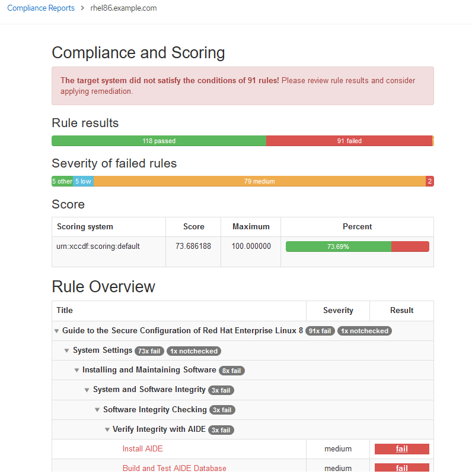Click the 79 medium severity bar segment
The image size is (472, 474).
[x=259, y=181]
